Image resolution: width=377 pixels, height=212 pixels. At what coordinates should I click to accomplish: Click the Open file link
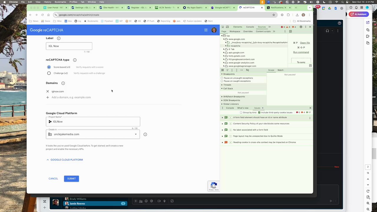tap(305, 43)
